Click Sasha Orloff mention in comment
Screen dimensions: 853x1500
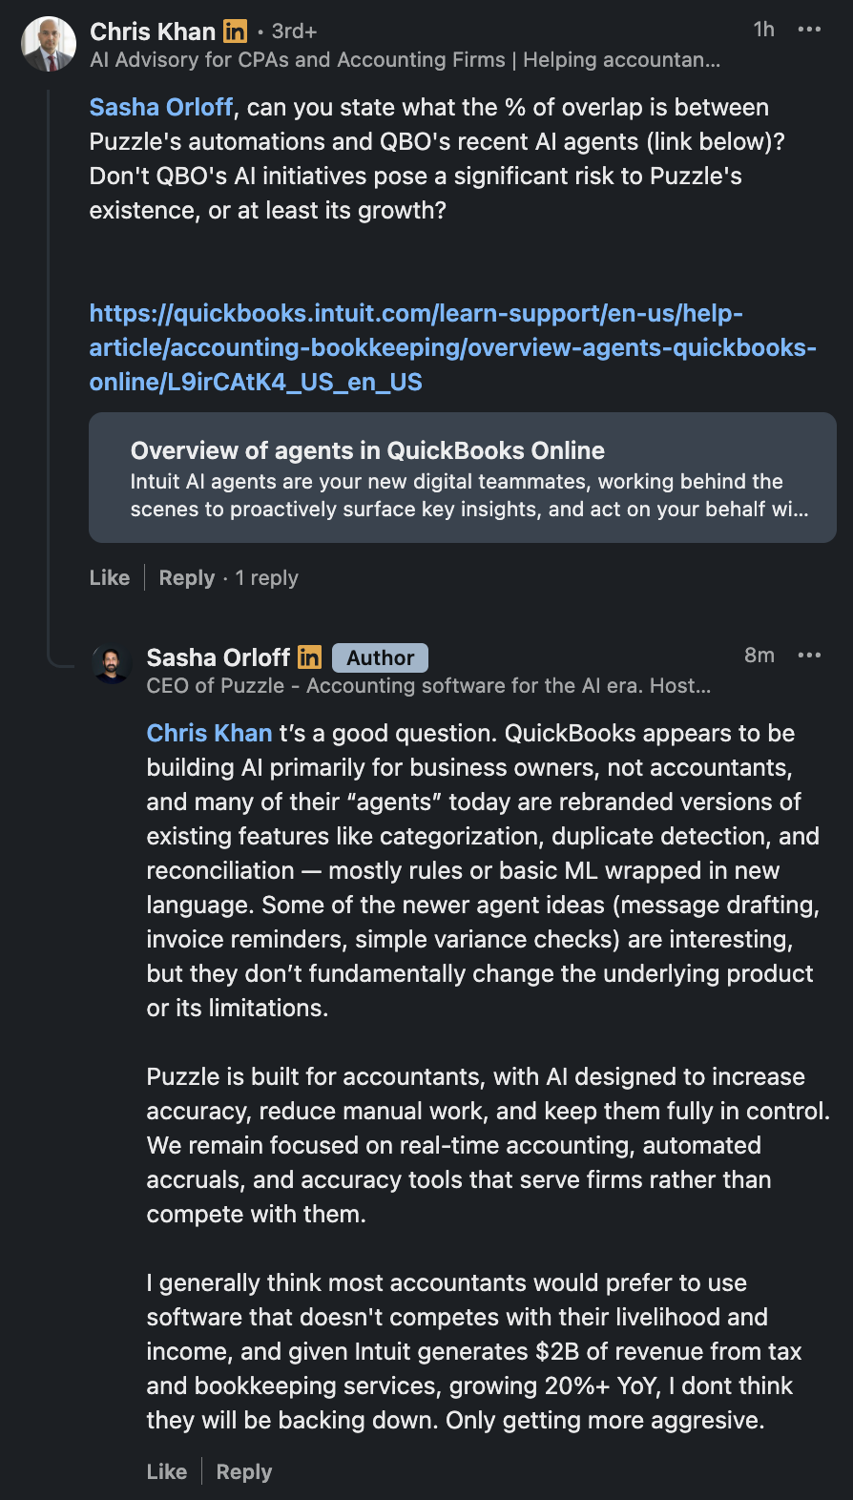coord(160,108)
